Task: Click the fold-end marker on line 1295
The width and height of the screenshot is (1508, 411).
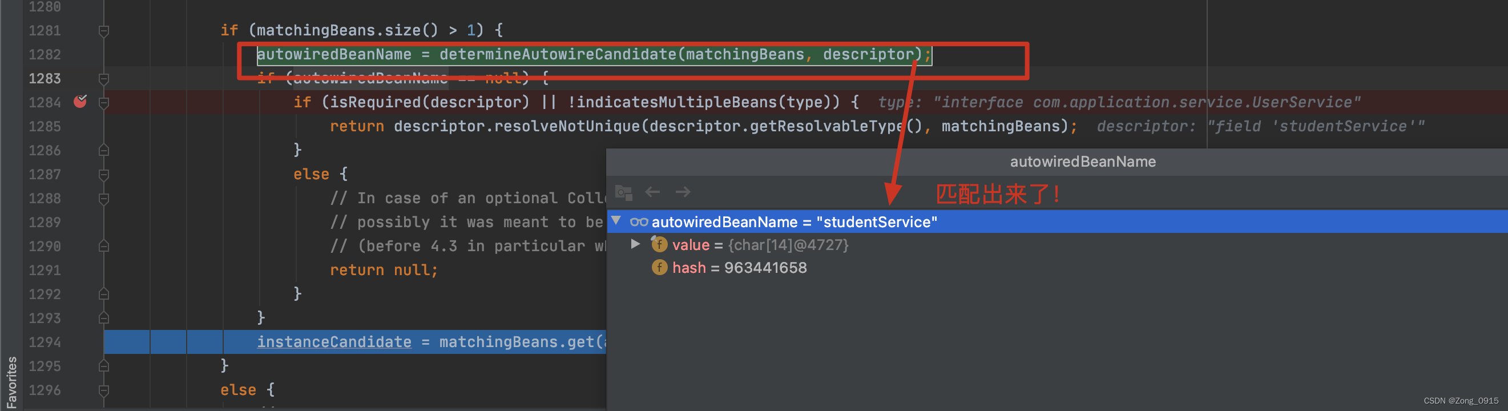Action: pyautogui.click(x=104, y=366)
